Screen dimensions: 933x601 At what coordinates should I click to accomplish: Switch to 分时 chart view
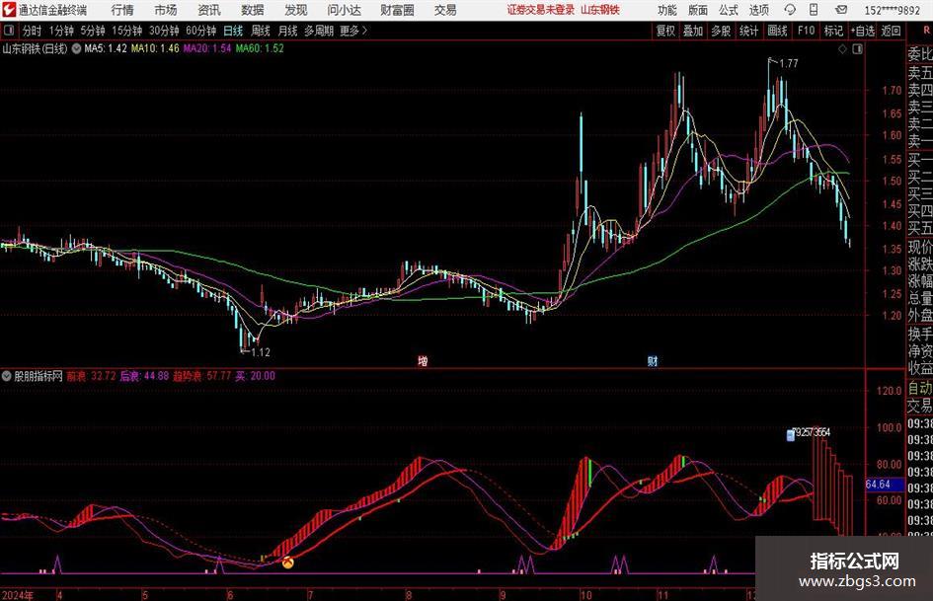pos(32,31)
